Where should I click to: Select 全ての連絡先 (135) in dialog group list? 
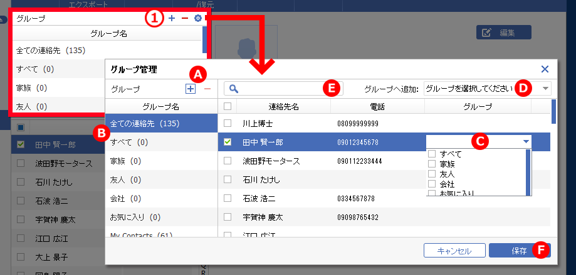(161, 123)
